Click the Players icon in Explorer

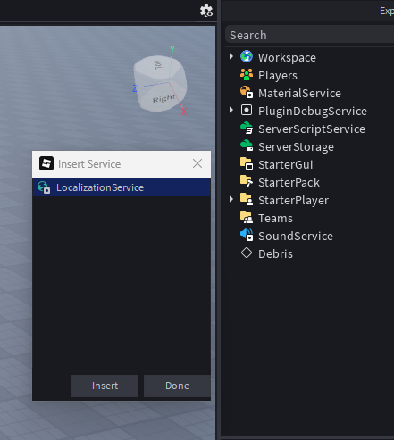pyautogui.click(x=247, y=75)
